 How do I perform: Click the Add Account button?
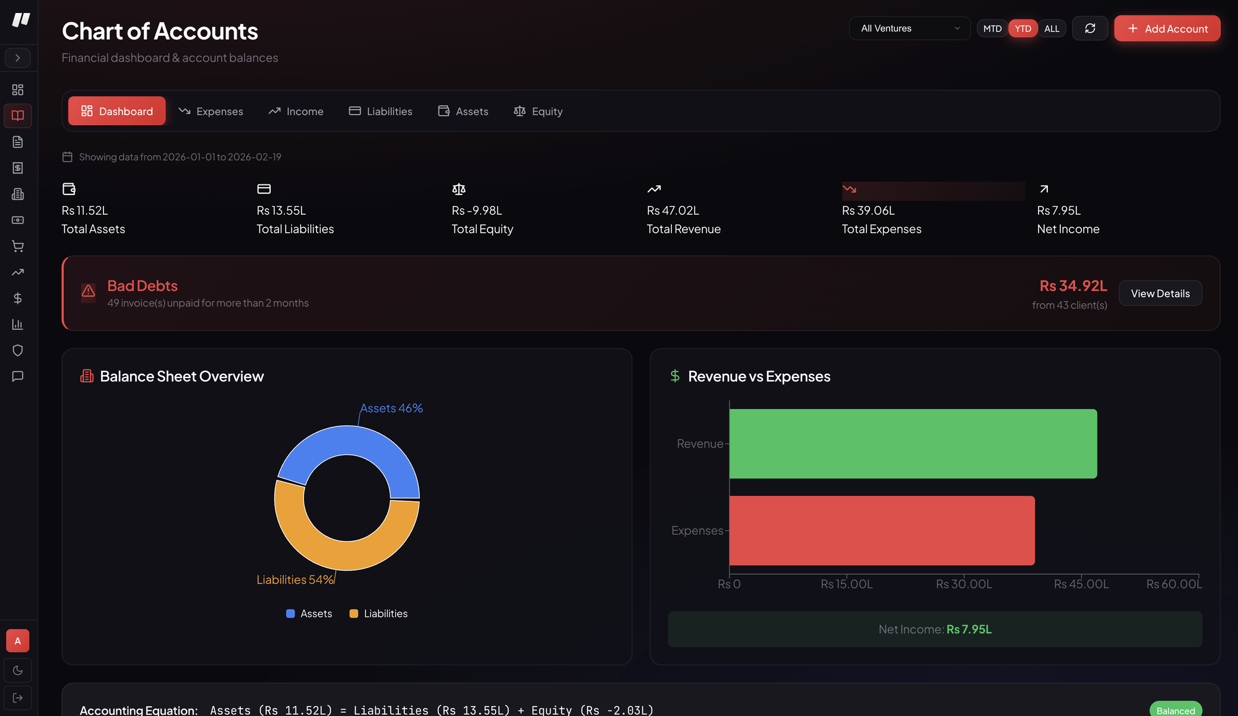click(1167, 28)
